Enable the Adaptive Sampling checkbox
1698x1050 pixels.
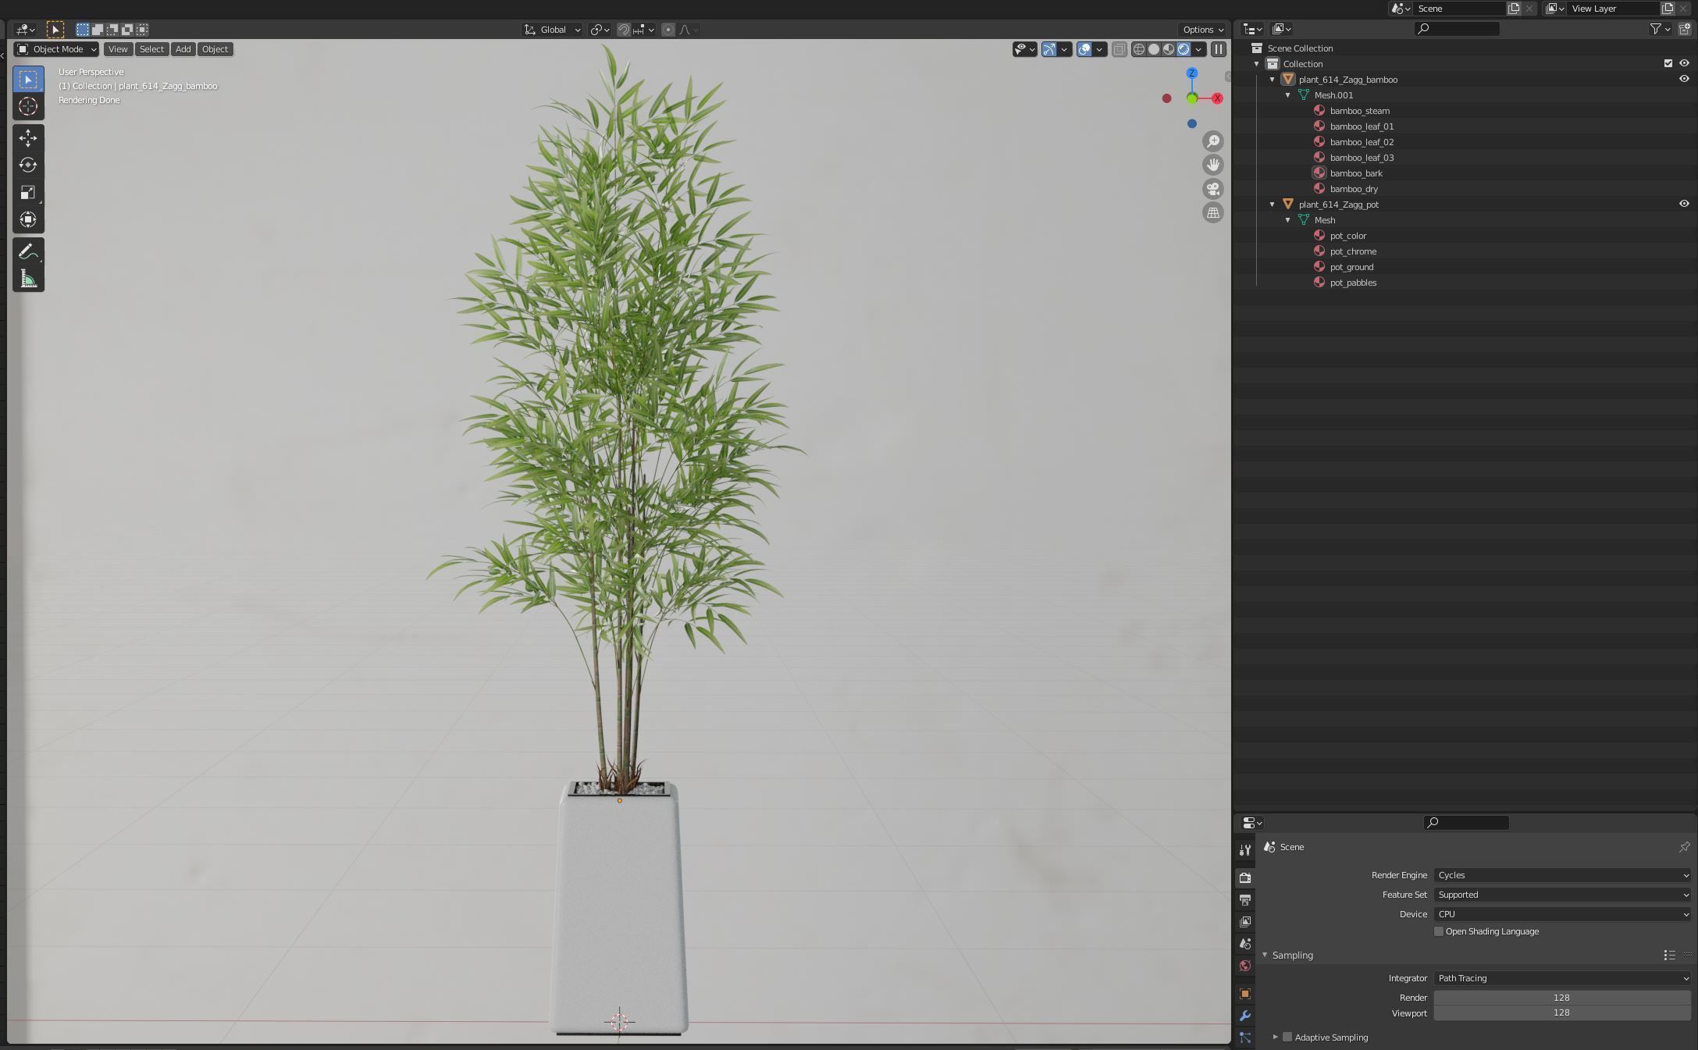pyautogui.click(x=1287, y=1038)
